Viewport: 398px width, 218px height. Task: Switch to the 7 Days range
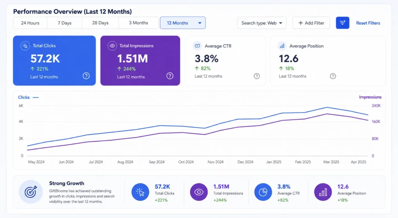[65, 23]
